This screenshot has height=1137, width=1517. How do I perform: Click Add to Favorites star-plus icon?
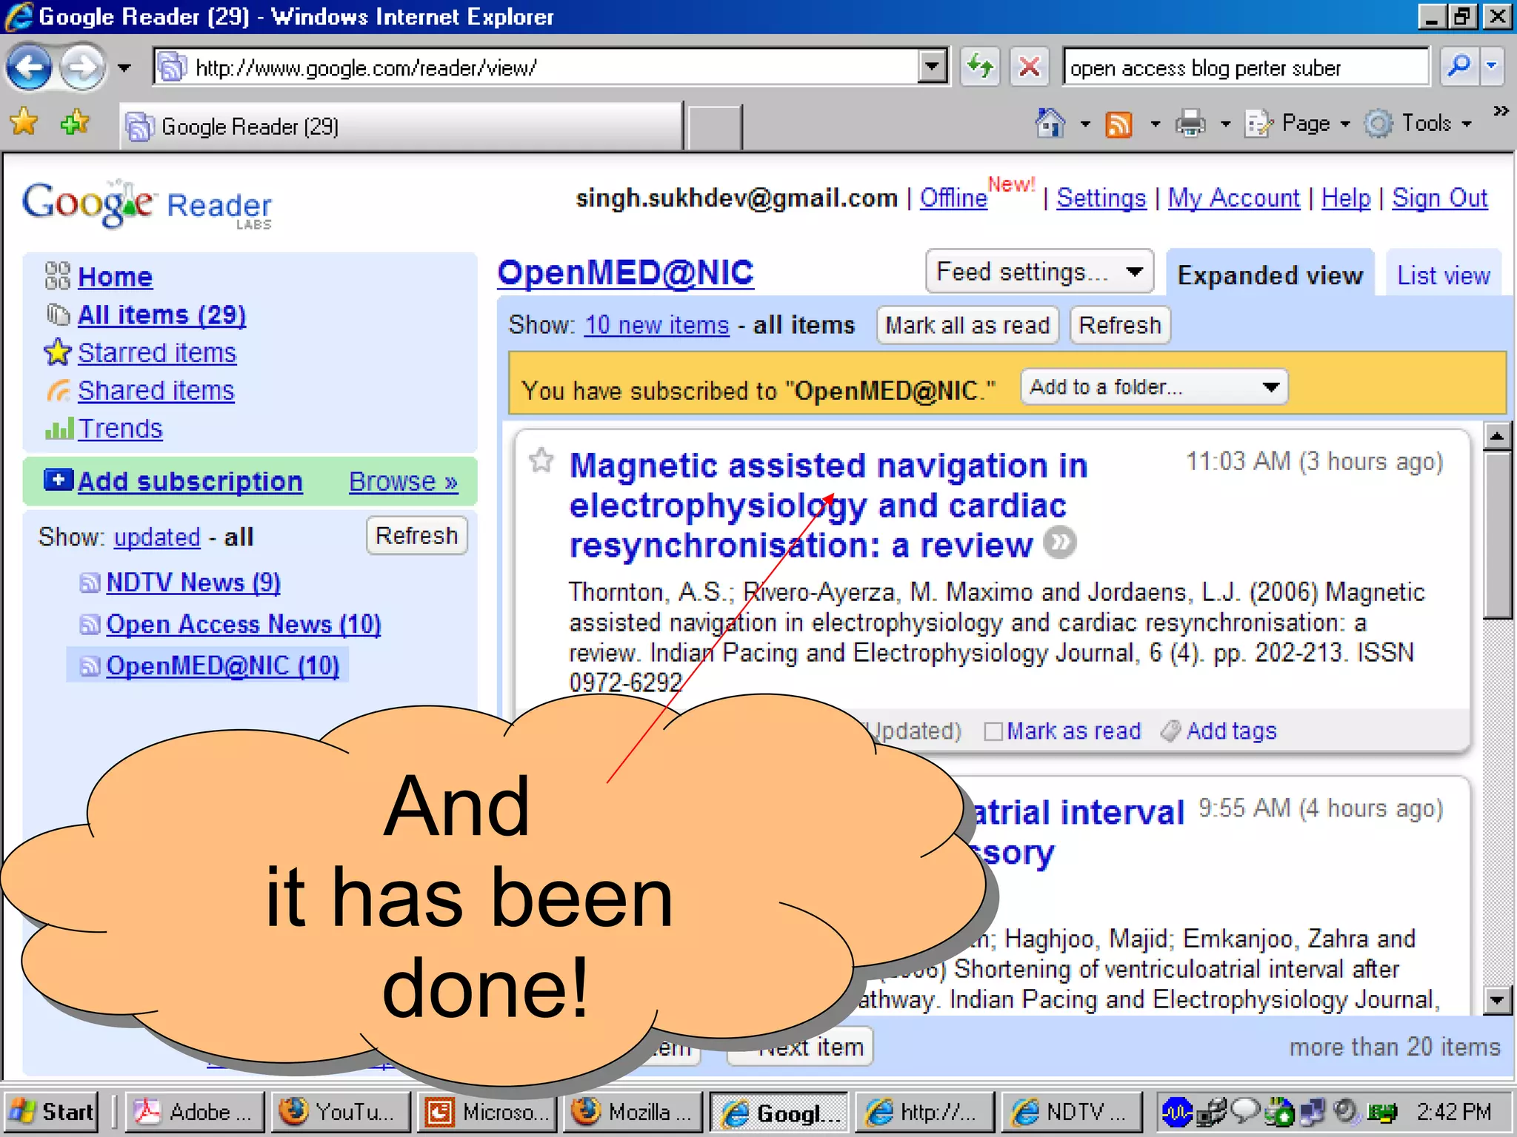pyautogui.click(x=75, y=122)
